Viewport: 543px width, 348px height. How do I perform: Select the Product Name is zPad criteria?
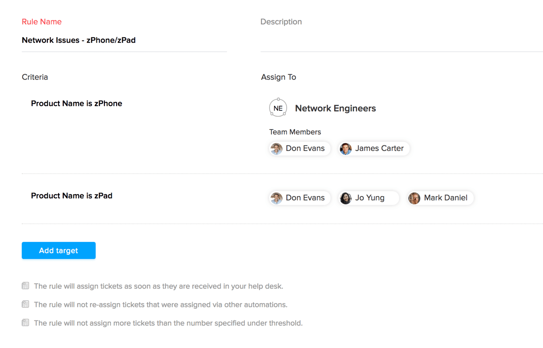point(72,196)
